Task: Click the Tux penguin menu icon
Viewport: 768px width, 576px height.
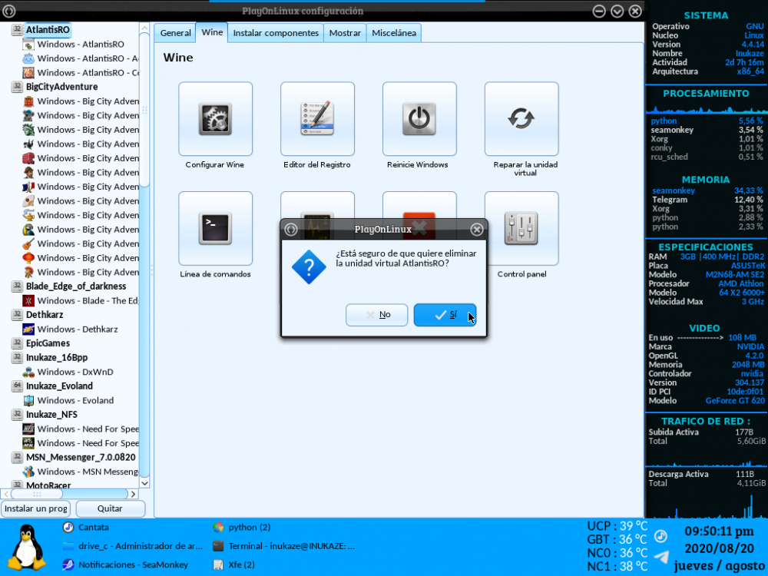Action: [28, 546]
